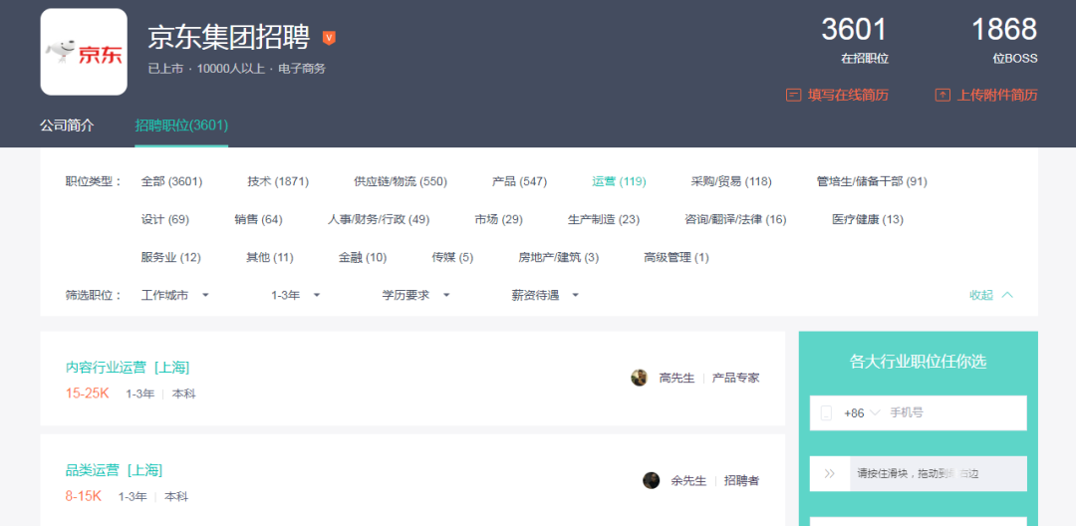Click the orange verified badge beside 京东集团招聘
Viewport: 1076px width, 526px height.
329,38
